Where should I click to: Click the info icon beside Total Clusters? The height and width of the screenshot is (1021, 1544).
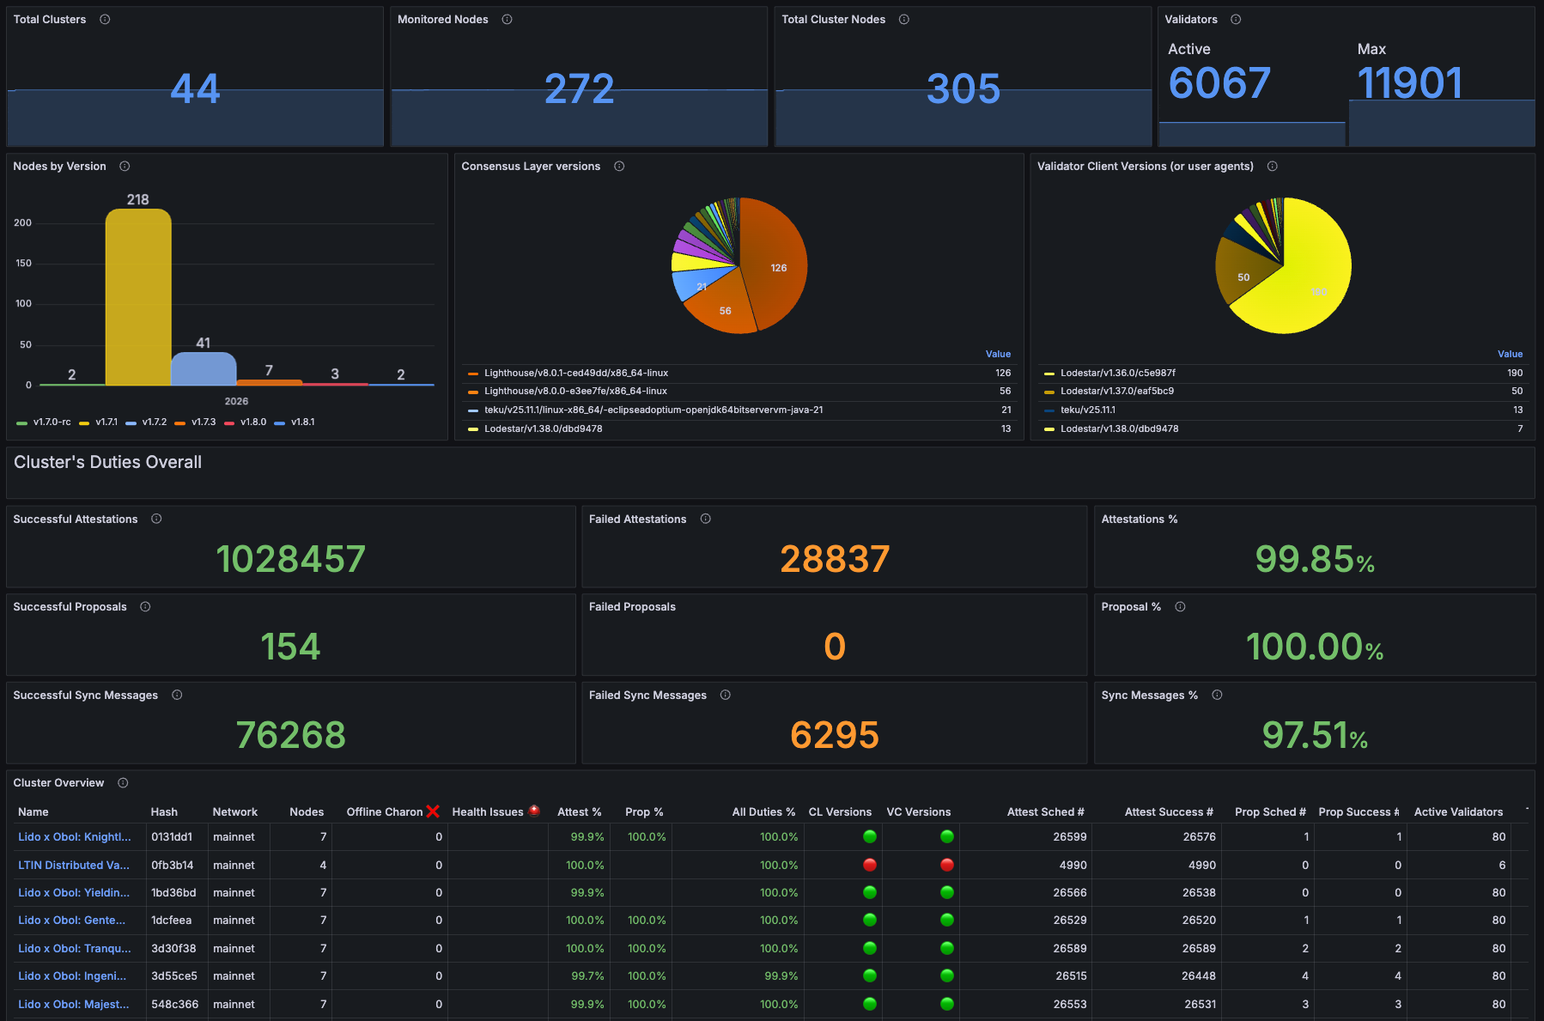(x=105, y=20)
